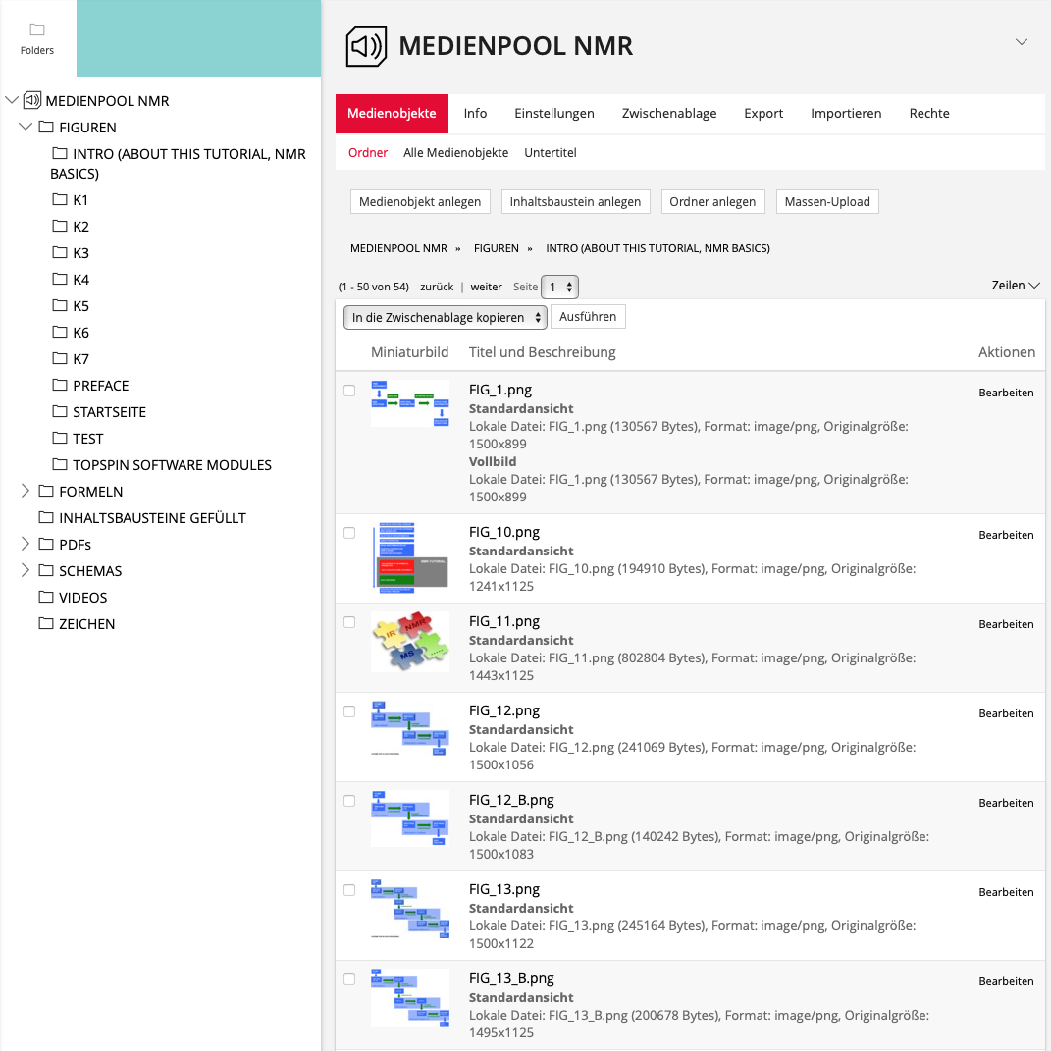
Task: Expand the FORMELN folder in tree
Action: click(26, 492)
